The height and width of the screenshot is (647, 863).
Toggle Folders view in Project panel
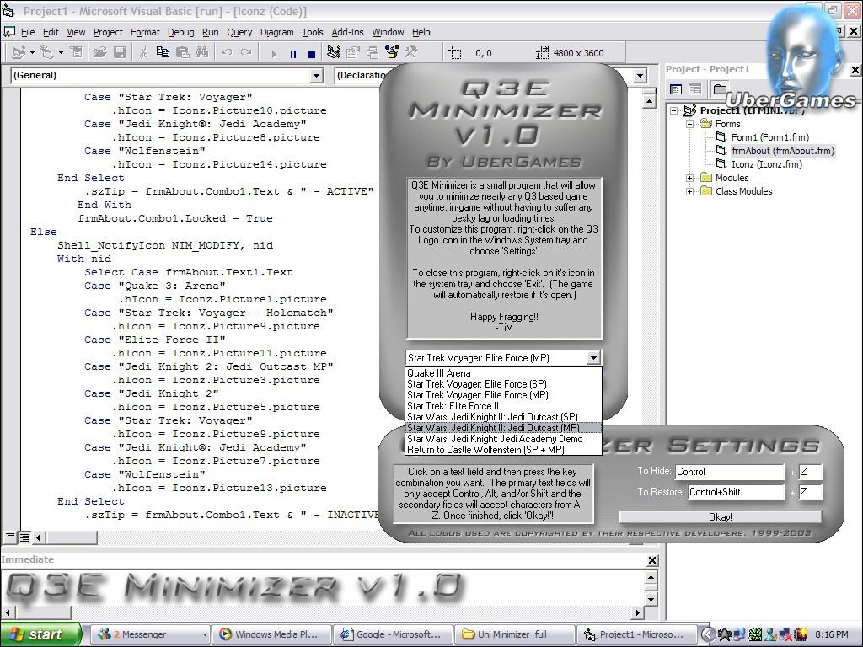(x=718, y=89)
